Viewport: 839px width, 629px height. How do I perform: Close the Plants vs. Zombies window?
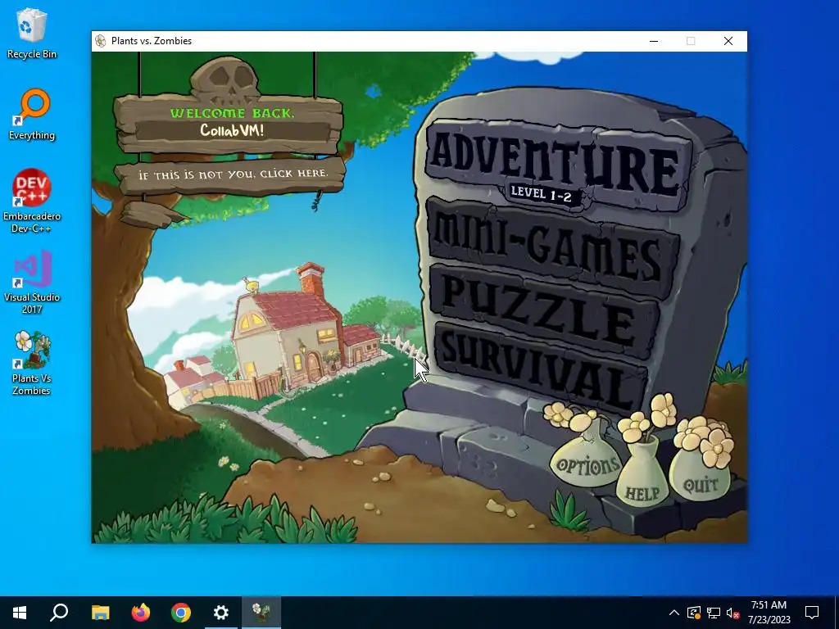(x=728, y=41)
